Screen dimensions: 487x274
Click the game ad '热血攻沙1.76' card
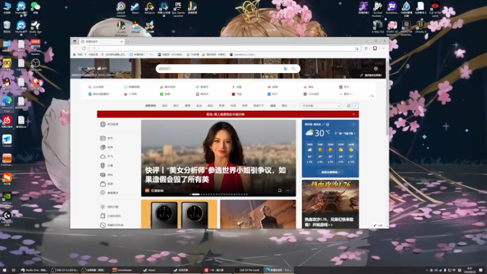(331, 204)
